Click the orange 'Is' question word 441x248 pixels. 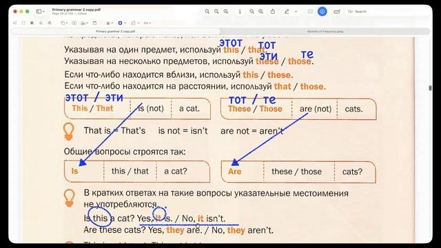(74, 171)
